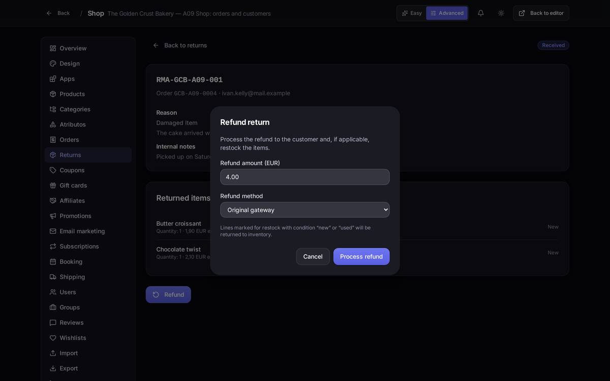Click the Received status badge

pyautogui.click(x=553, y=45)
